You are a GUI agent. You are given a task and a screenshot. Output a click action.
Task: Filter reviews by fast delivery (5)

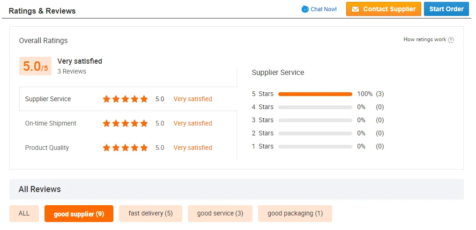click(x=150, y=213)
